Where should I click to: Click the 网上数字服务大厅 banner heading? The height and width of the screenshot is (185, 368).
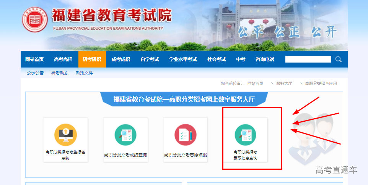[x=184, y=99]
